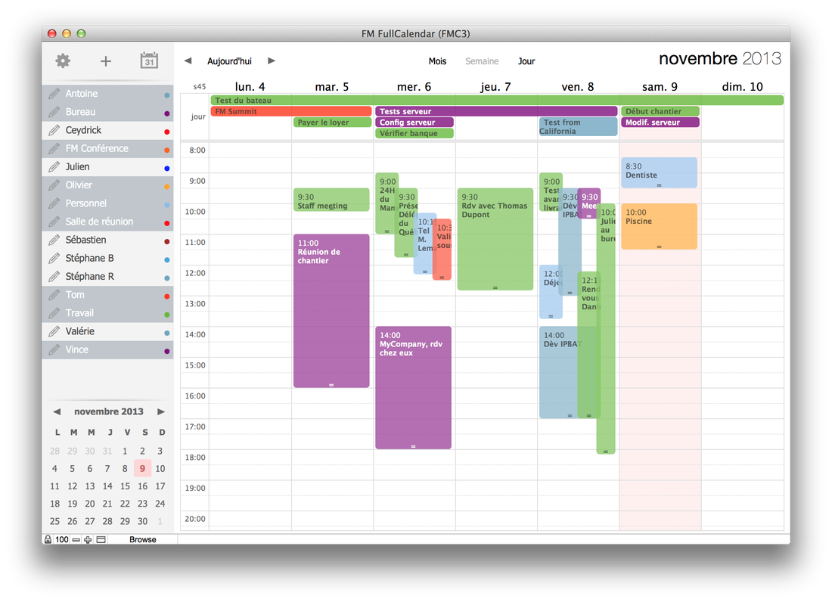Toggle the Julien calendar in sidebar
832x602 pixels.
point(78,167)
